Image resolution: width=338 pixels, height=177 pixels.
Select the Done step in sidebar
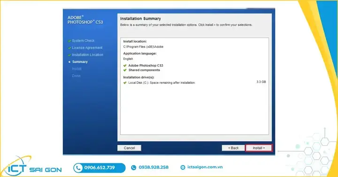coord(77,76)
